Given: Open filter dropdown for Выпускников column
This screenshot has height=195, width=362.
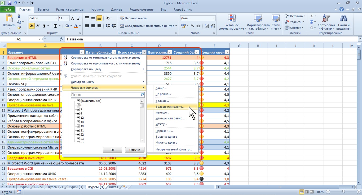Looking at the screenshot, I should (x=170, y=52).
